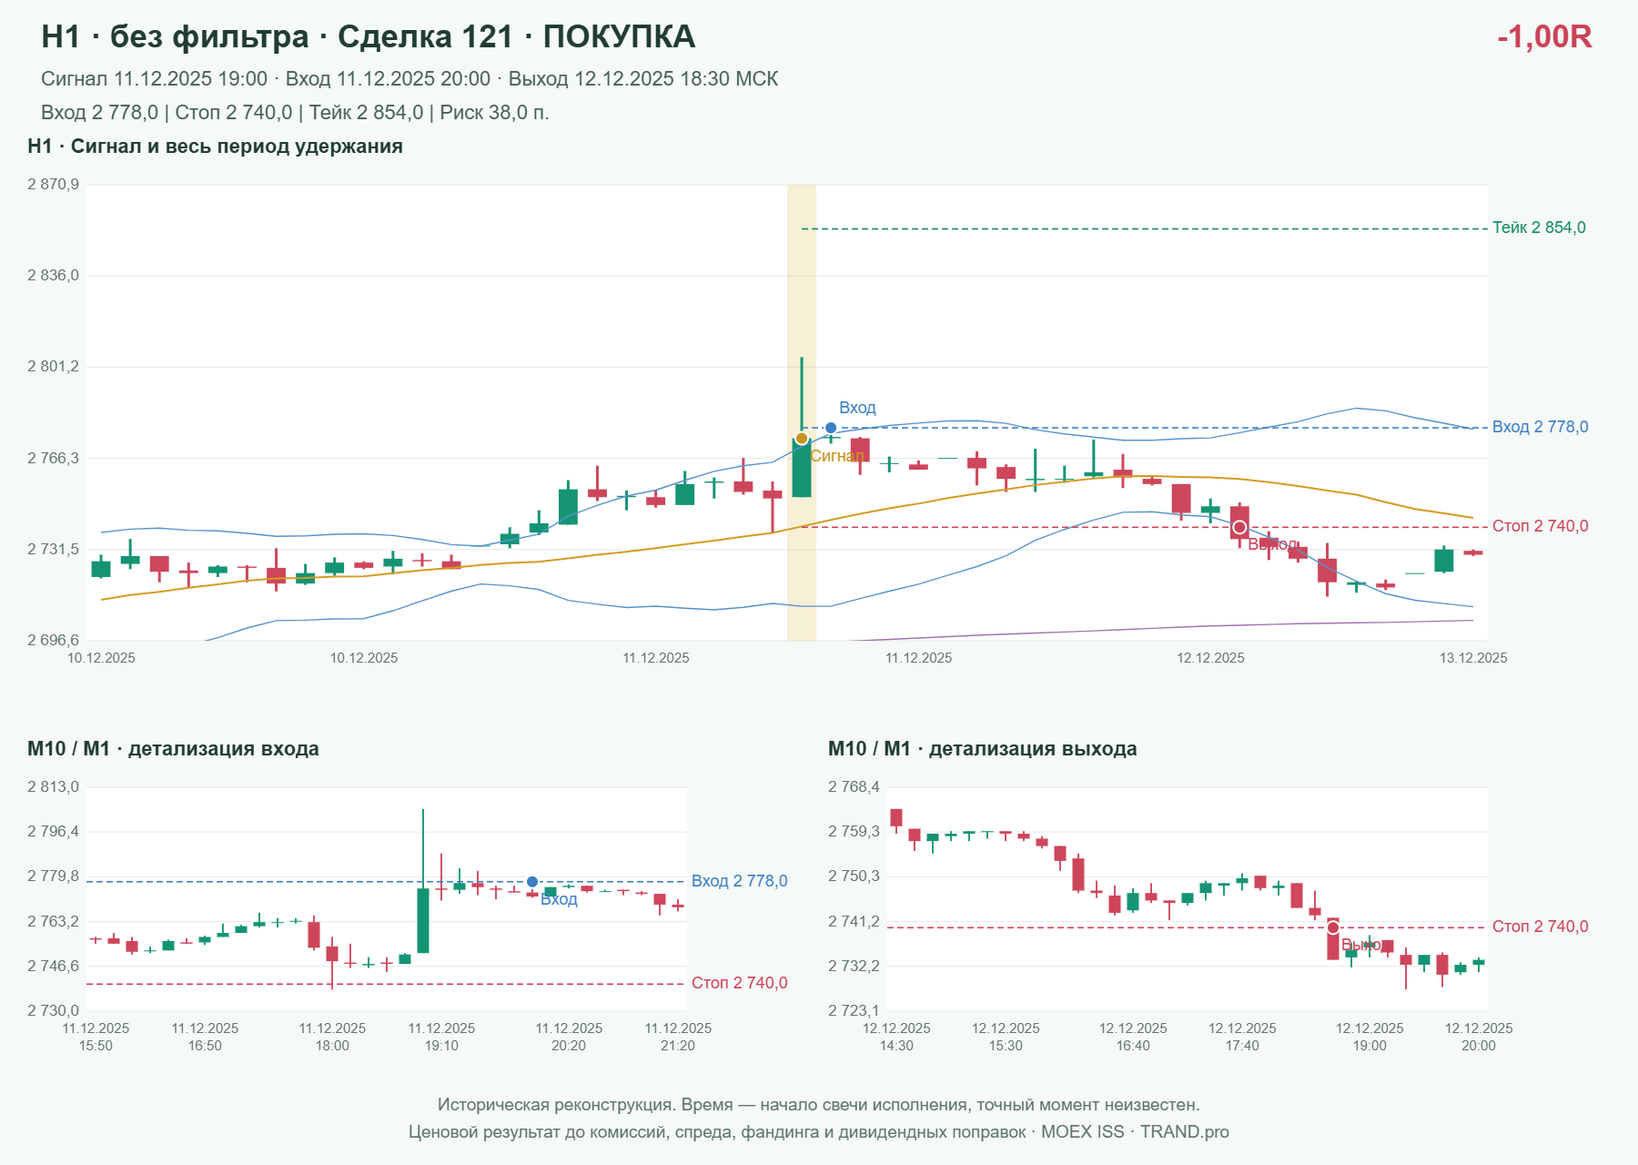Click the 13.12.2025 date on H1 axis
The width and height of the screenshot is (1638, 1165).
pos(1472,658)
